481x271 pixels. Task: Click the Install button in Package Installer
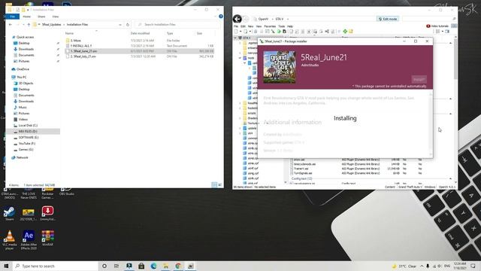coord(419,80)
